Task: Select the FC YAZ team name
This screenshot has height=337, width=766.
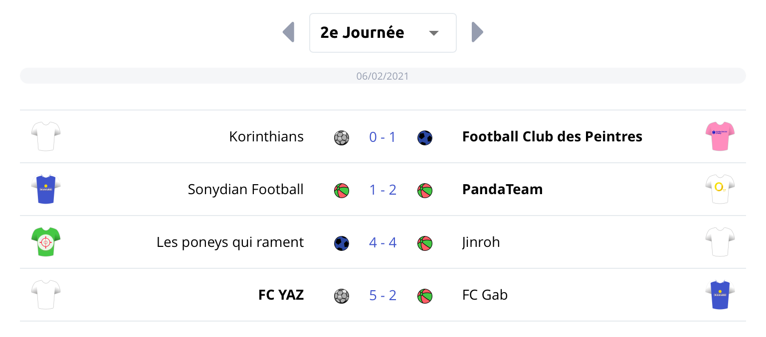Action: coord(281,295)
